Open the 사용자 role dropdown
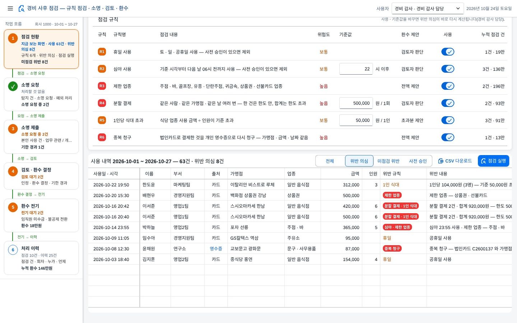 point(428,8)
